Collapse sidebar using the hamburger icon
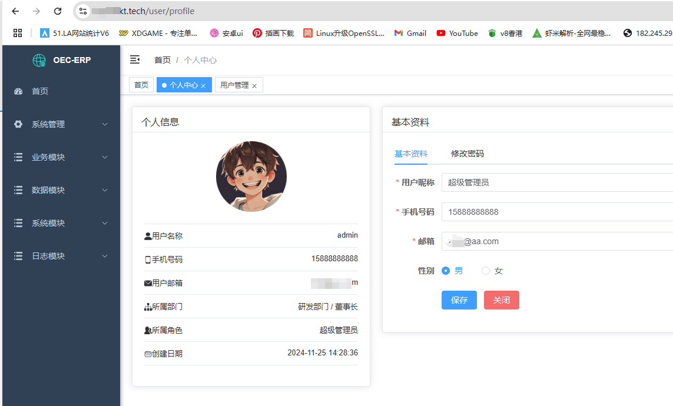The width and height of the screenshot is (673, 406). point(135,59)
